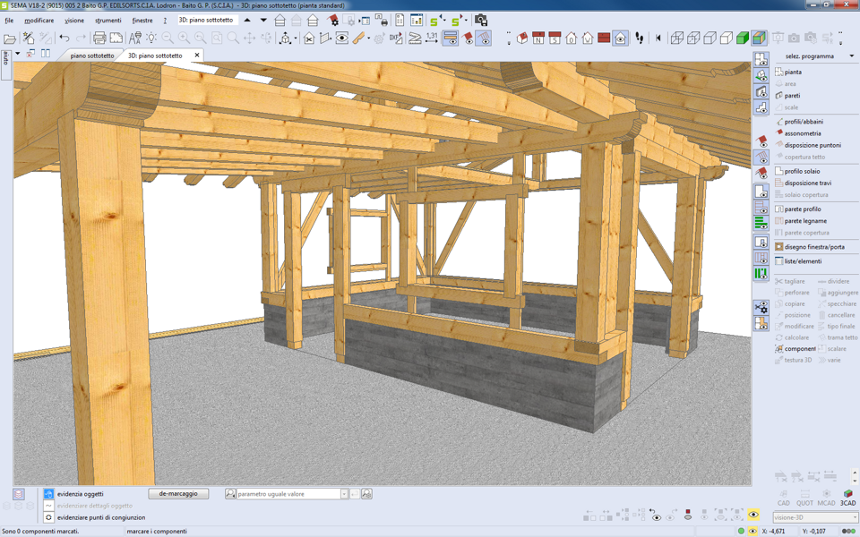Toggle the yellow eye visibility icon
The image size is (860, 537).
(x=752, y=516)
